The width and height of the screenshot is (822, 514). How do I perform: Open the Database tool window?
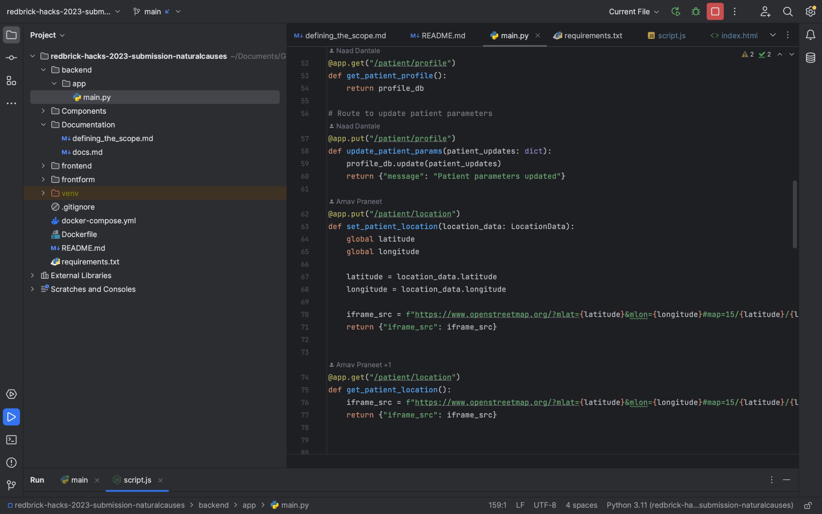(810, 58)
